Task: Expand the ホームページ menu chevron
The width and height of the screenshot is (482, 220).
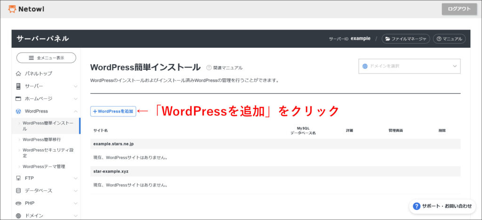Action: (76, 99)
